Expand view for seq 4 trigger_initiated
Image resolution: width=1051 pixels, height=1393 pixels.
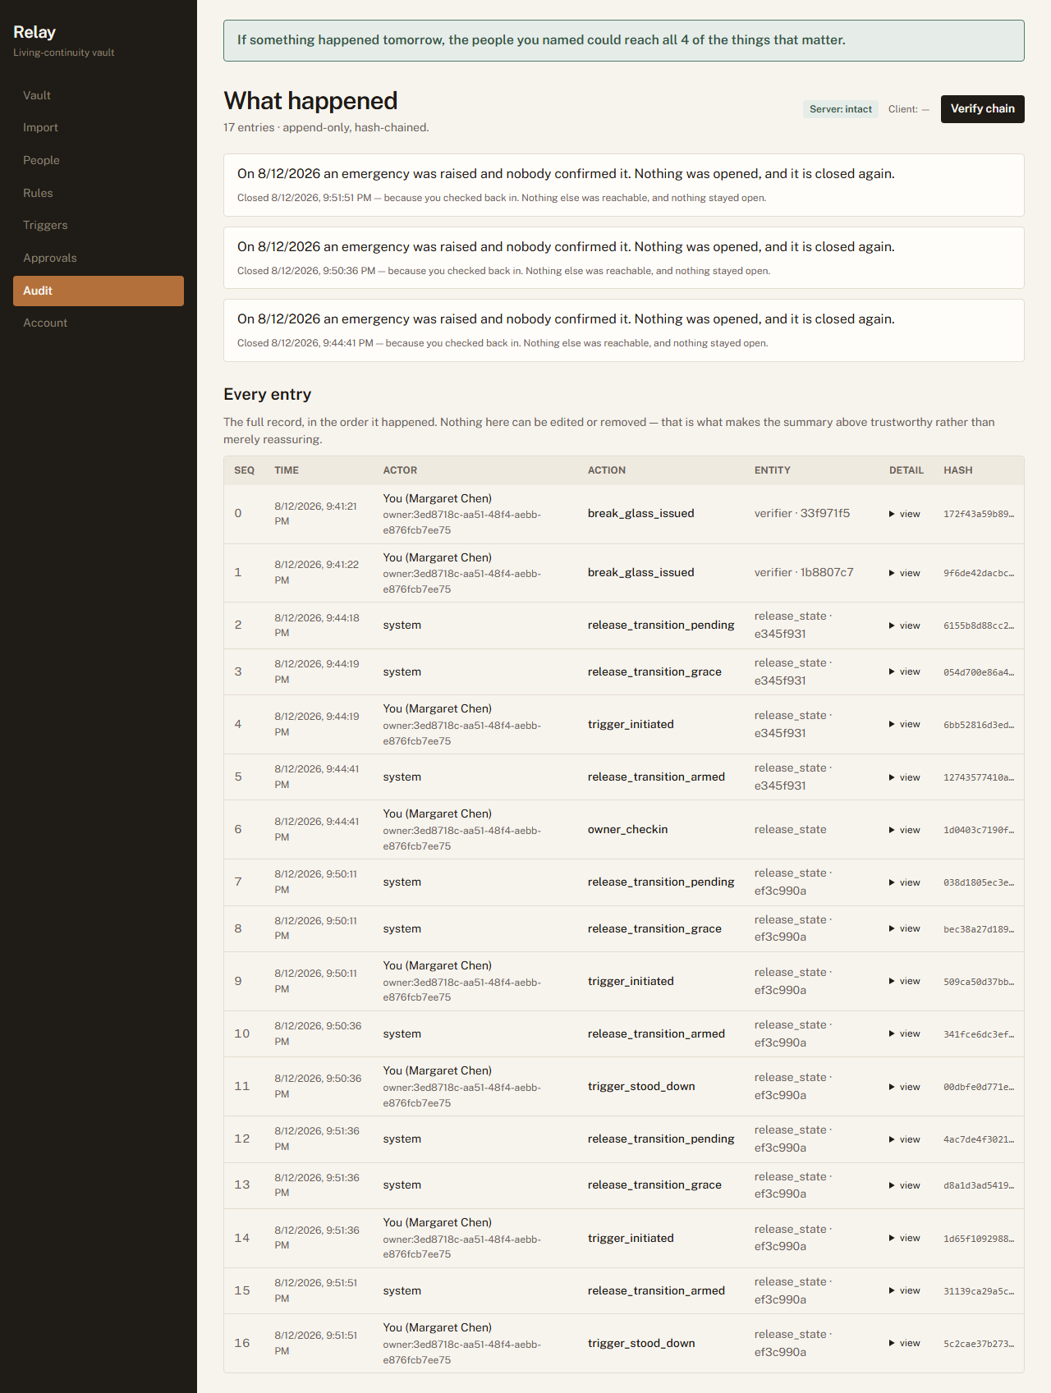tap(905, 724)
